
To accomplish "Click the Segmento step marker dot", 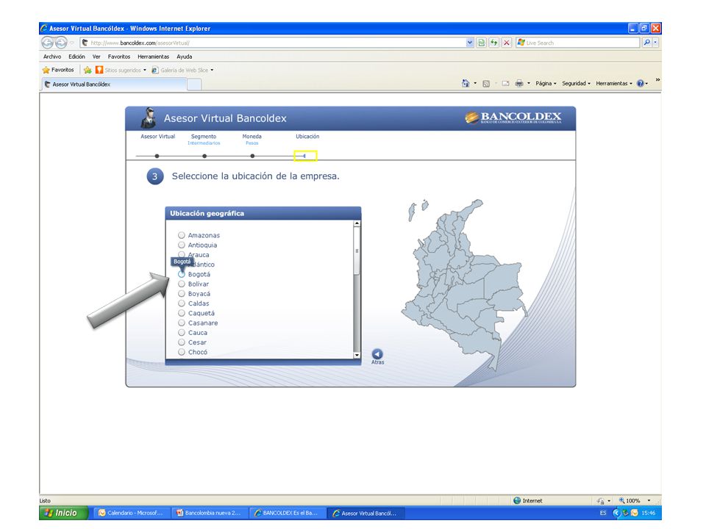I will click(x=204, y=156).
